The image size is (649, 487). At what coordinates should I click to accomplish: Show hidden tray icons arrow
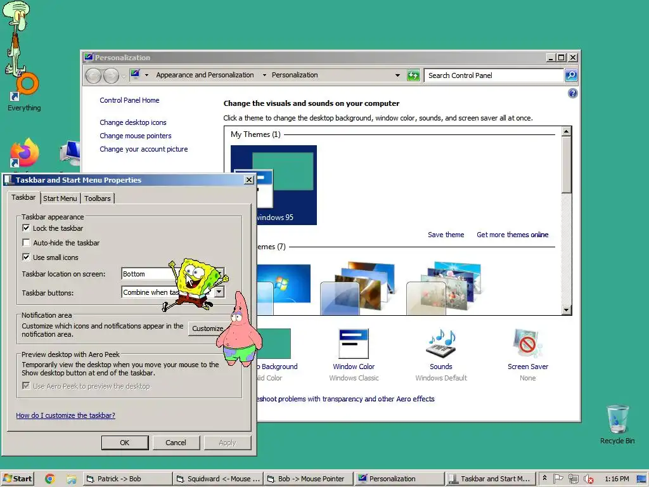[544, 478]
